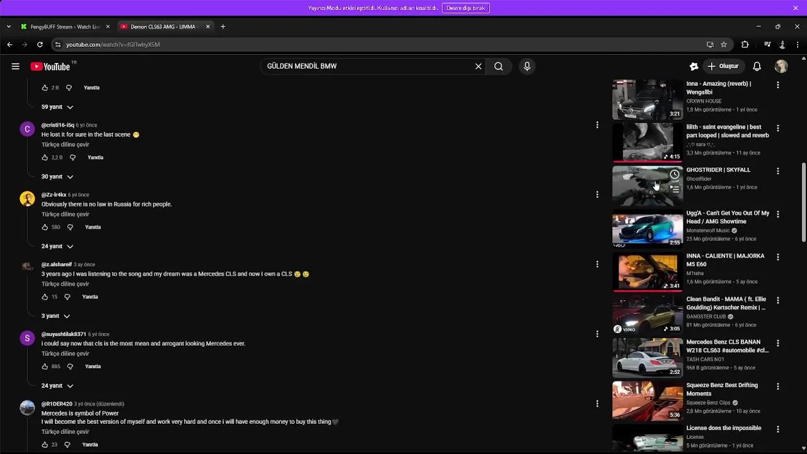Expand 24 replies under @Zz-lr4kx
Image resolution: width=807 pixels, height=454 pixels.
pyautogui.click(x=57, y=247)
